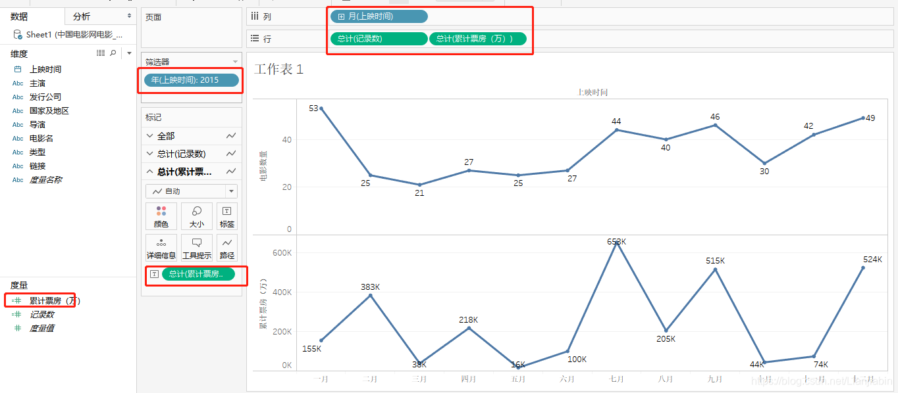
Task: Click the data label 30 on upper chart
Action: tap(764, 171)
